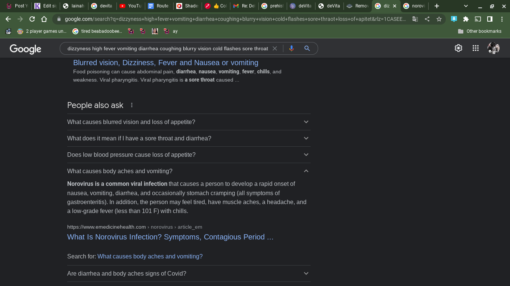
Task: Cast media to device icon
Action: [478, 19]
